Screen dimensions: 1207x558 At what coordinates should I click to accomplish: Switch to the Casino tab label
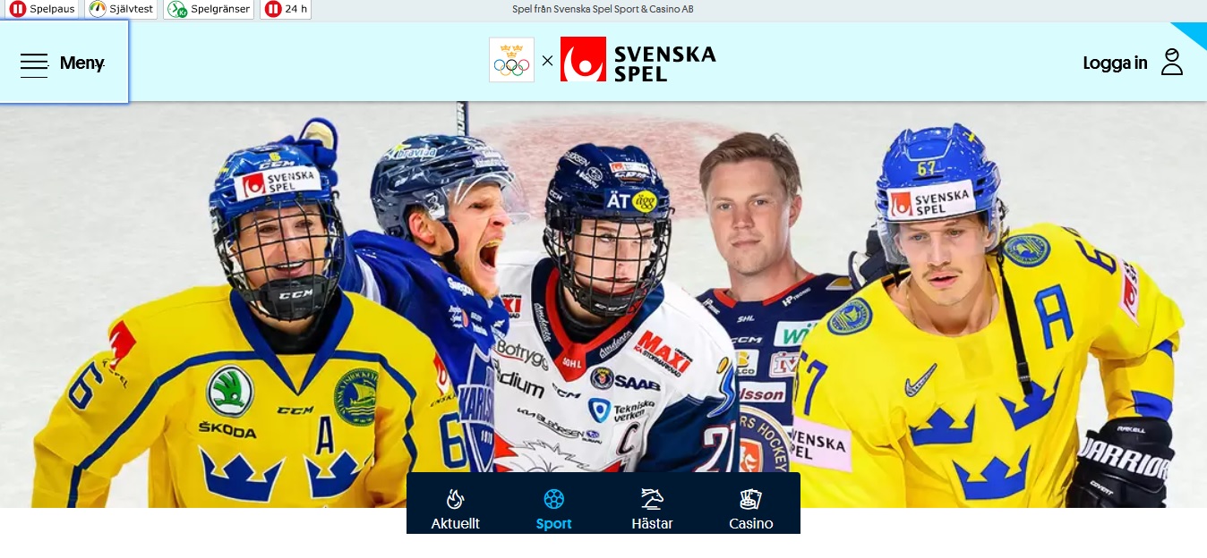750,524
